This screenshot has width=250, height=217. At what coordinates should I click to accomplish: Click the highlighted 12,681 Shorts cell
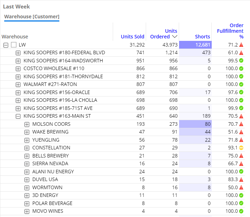click(x=195, y=45)
